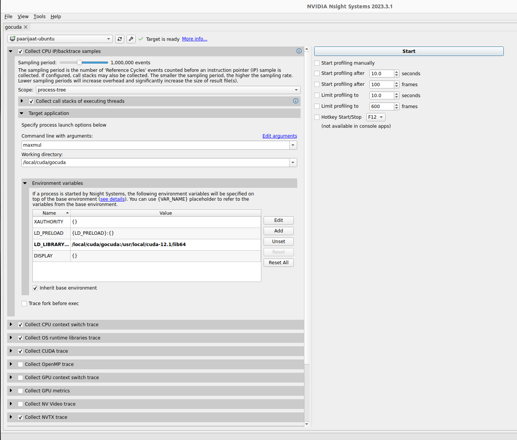The width and height of the screenshot is (517, 440).
Task: Uncheck Collect CPU IP/backtrace samples
Action: 20,51
